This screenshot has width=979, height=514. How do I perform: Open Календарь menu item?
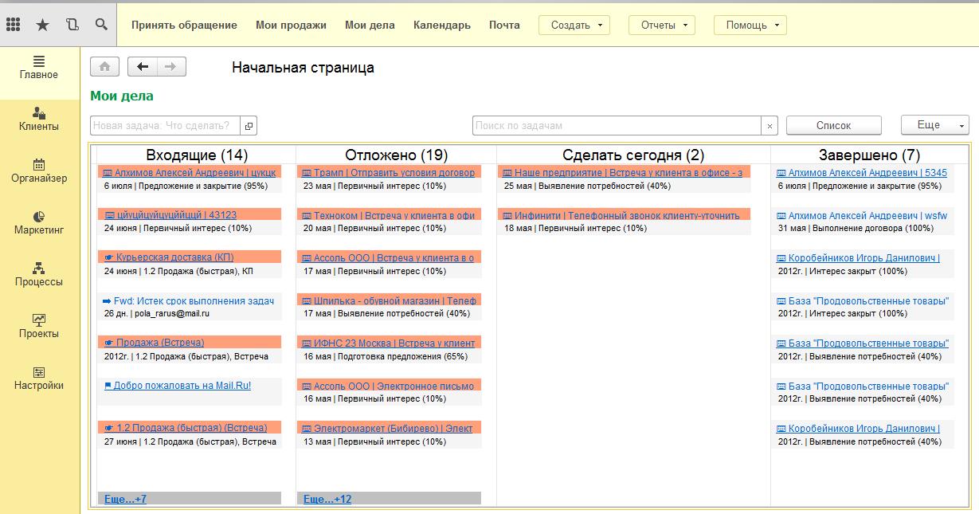click(x=441, y=25)
